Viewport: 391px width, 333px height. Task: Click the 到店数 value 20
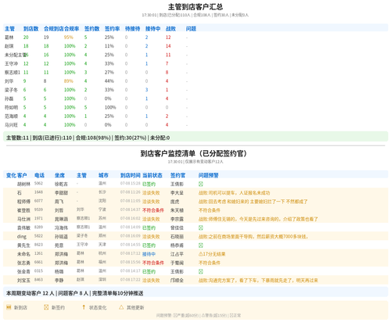pyautogui.click(x=26, y=38)
